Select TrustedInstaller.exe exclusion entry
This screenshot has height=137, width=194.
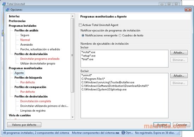108,83
